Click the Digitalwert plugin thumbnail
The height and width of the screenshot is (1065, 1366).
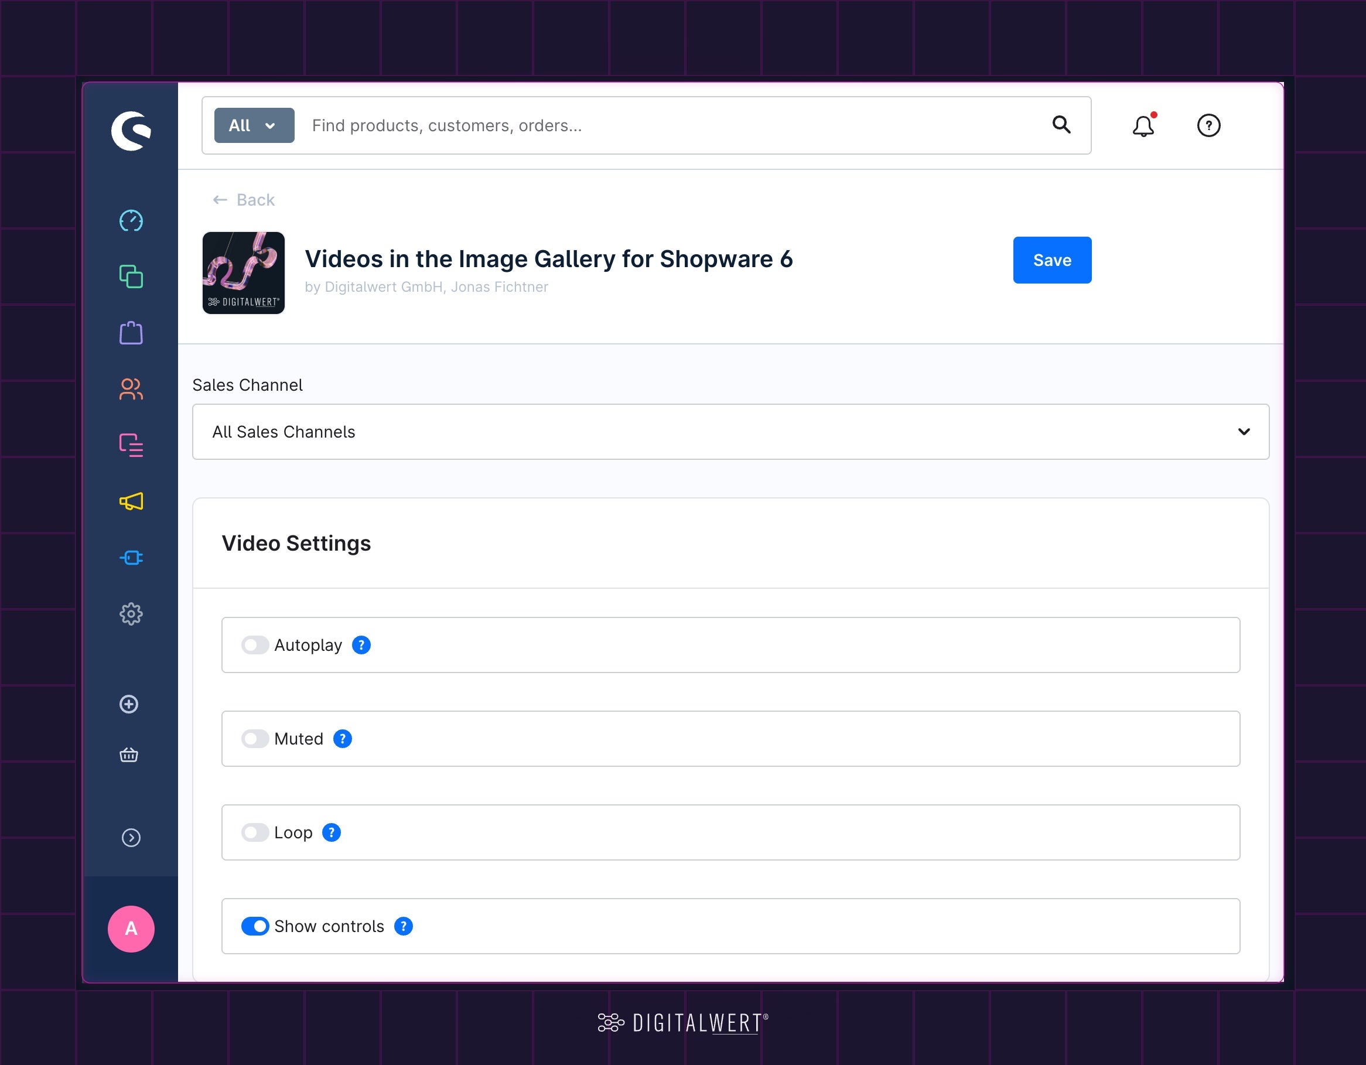243,272
